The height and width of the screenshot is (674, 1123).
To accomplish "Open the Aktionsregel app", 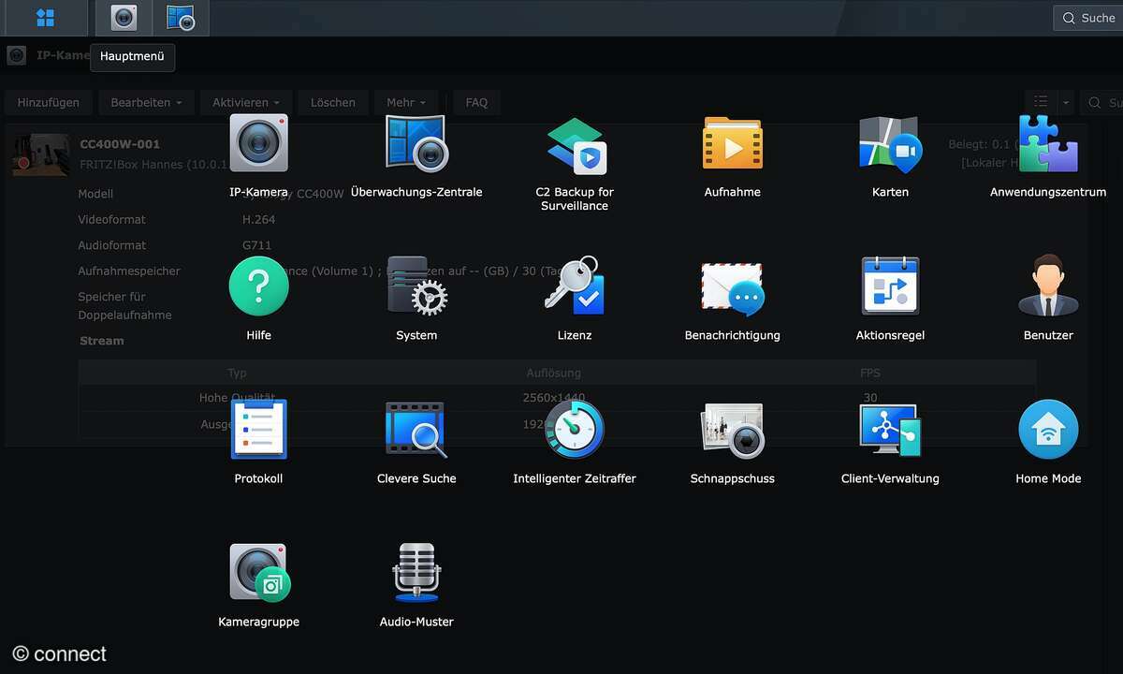I will (890, 287).
